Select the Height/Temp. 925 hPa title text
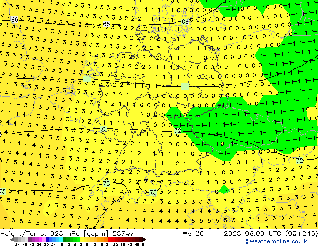This screenshot has width=318, height=246. click(x=41, y=234)
